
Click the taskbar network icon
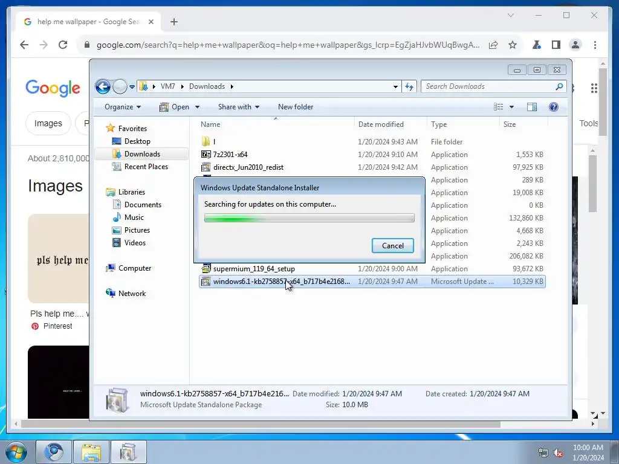pyautogui.click(x=543, y=453)
